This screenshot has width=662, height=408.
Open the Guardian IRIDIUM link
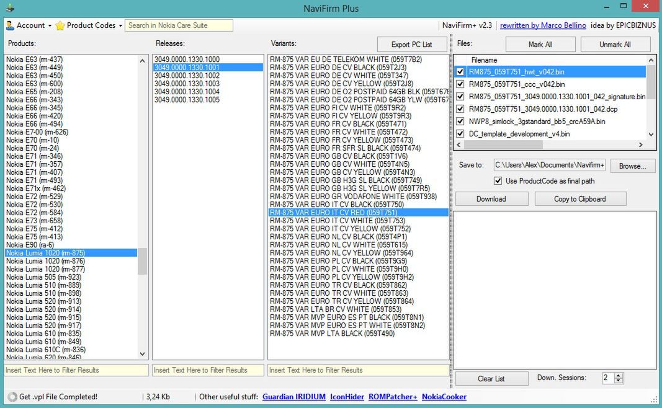(x=293, y=397)
